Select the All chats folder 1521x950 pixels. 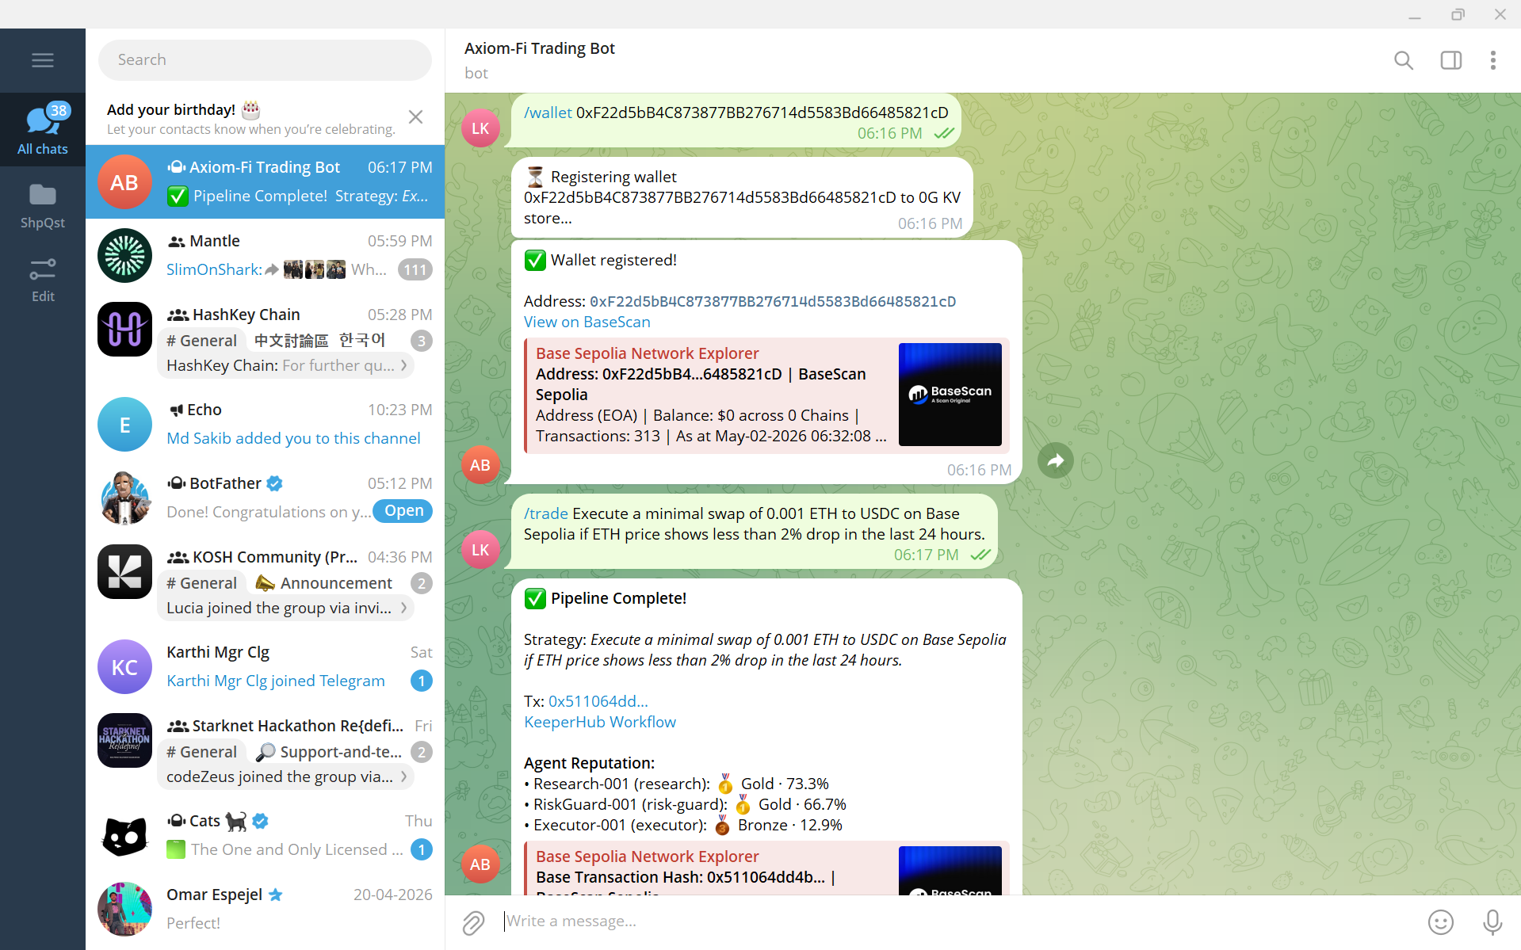[x=43, y=129]
